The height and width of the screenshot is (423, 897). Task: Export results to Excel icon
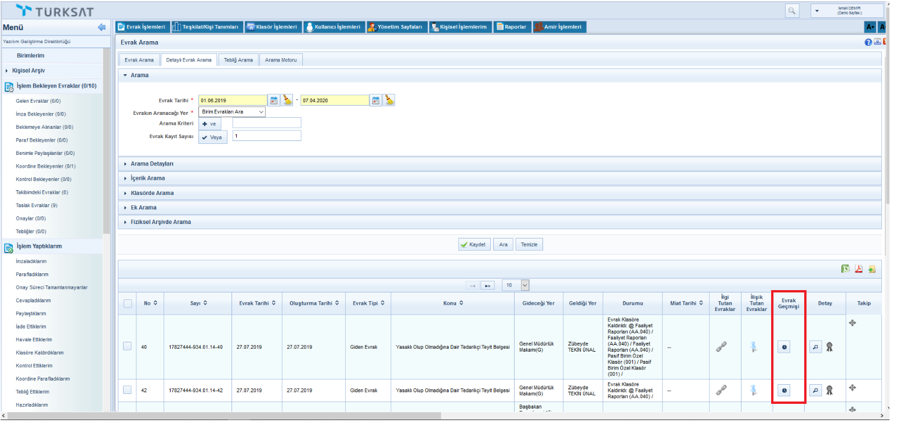click(x=847, y=269)
